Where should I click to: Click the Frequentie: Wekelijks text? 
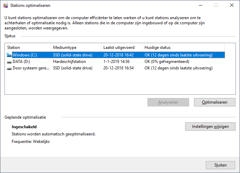pos(30,142)
